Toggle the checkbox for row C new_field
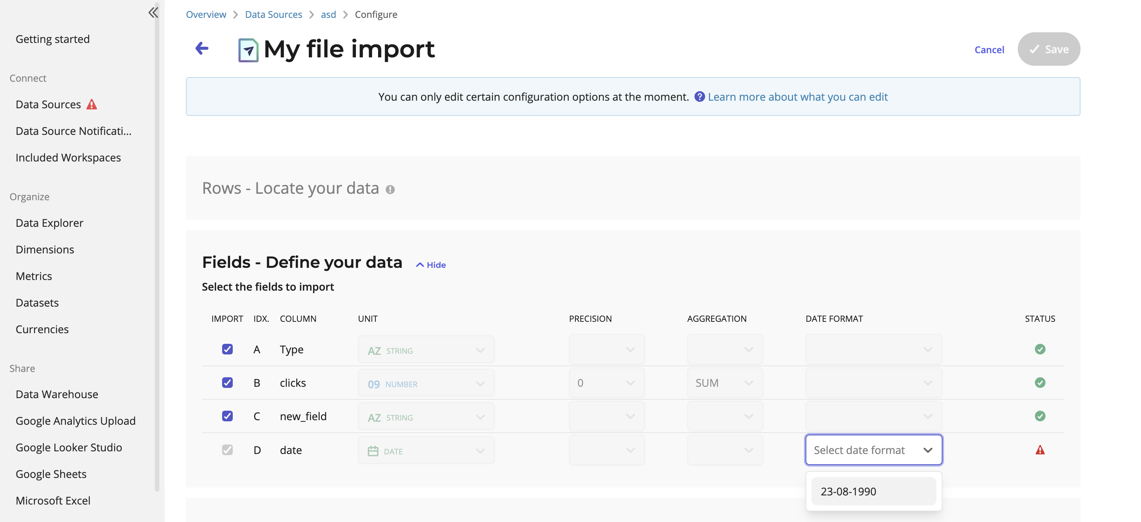 click(x=227, y=416)
